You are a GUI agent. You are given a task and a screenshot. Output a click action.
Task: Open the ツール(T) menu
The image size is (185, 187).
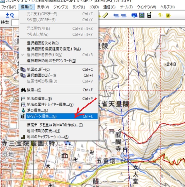pyautogui.click(x=126, y=7)
